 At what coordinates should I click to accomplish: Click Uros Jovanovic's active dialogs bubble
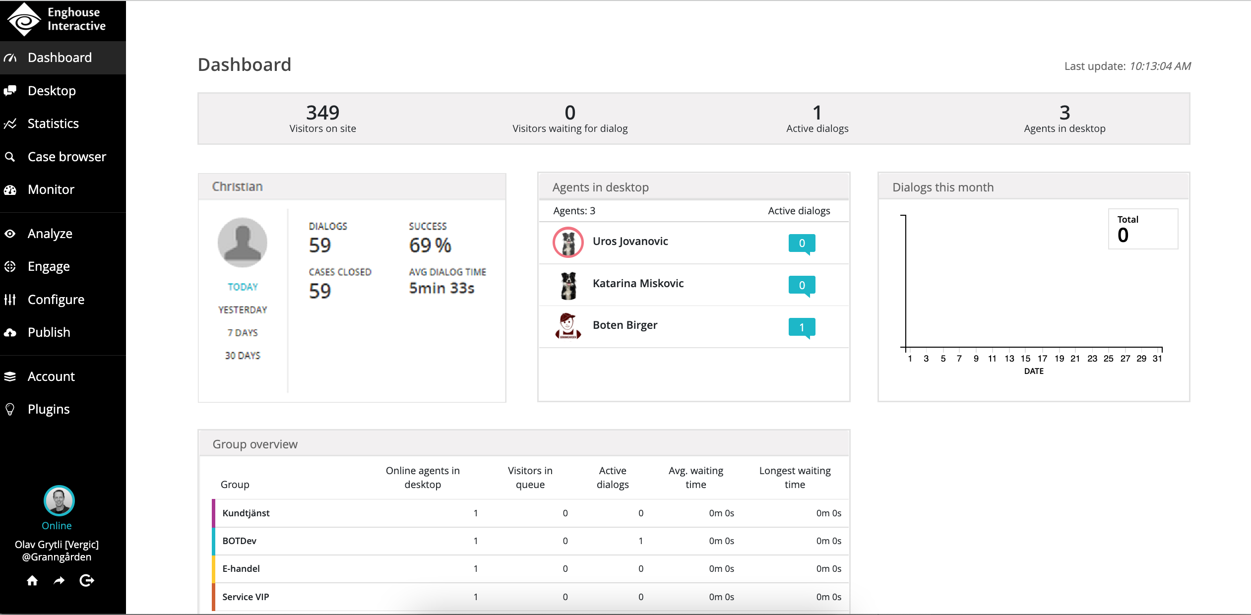coord(801,243)
